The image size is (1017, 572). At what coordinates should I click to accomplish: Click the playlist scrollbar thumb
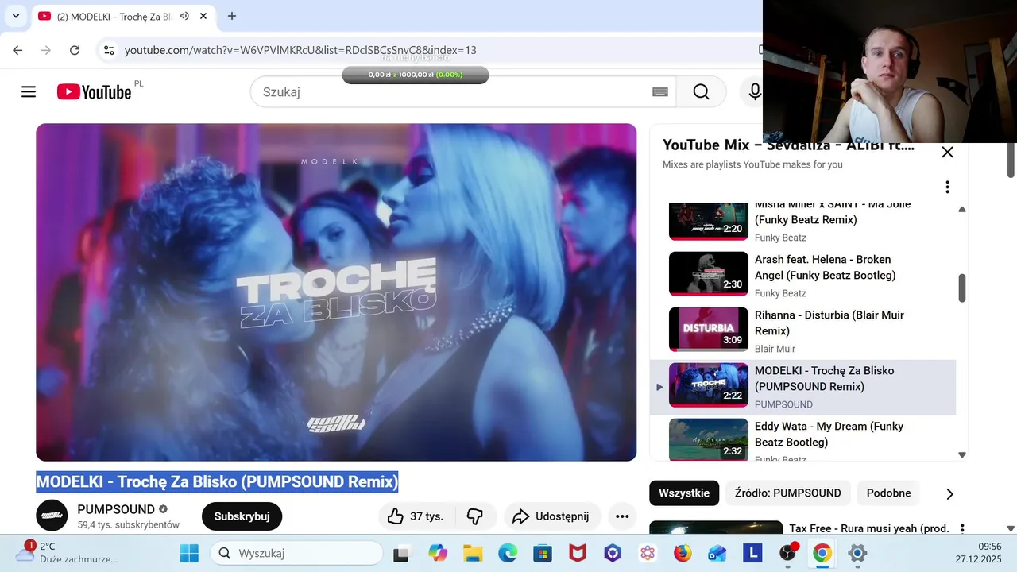962,288
